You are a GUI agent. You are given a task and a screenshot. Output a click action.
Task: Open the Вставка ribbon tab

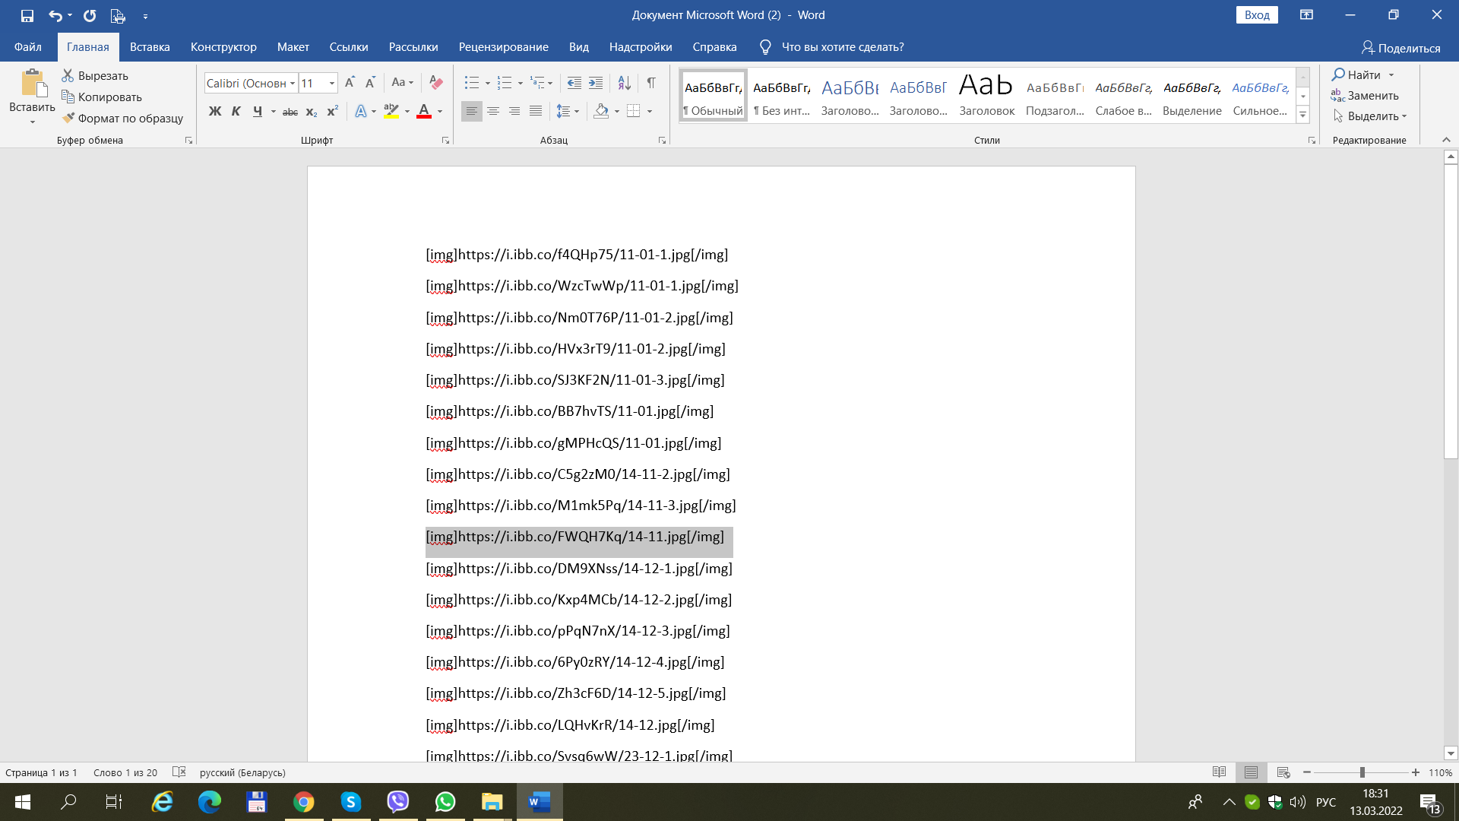coord(150,47)
